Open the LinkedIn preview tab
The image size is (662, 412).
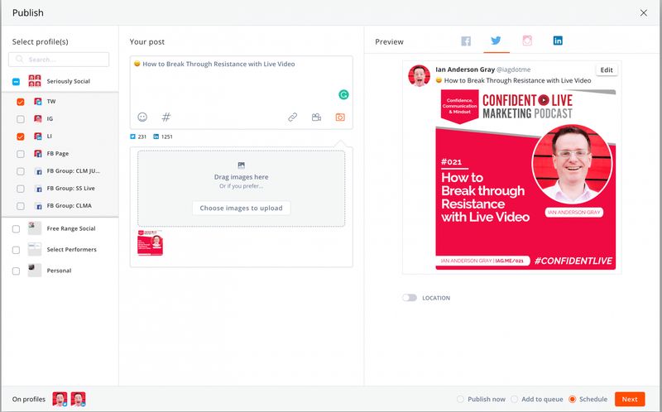pyautogui.click(x=558, y=41)
